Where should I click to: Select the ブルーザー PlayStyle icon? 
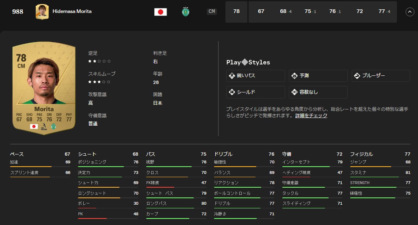(x=357, y=76)
